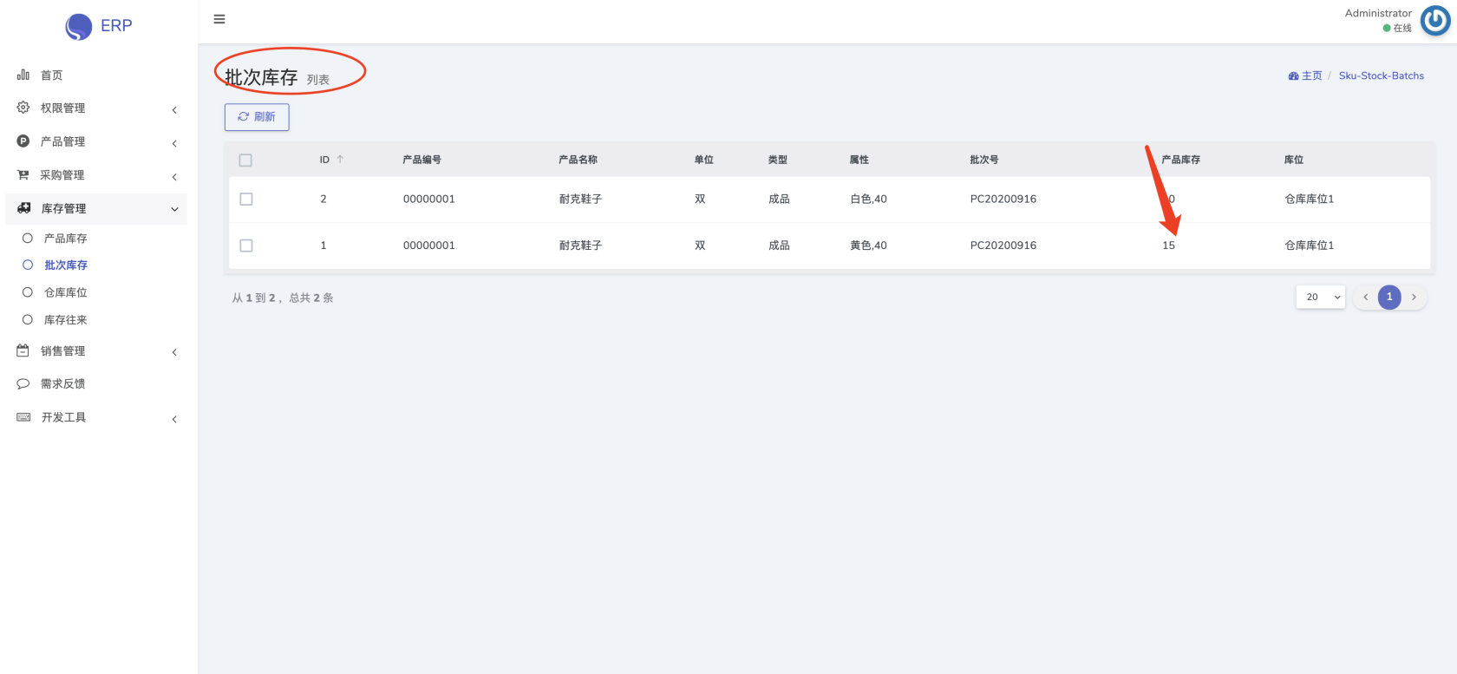Click the 从 1 到 2 pagination summary
Image resolution: width=1457 pixels, height=674 pixels.
pos(283,298)
